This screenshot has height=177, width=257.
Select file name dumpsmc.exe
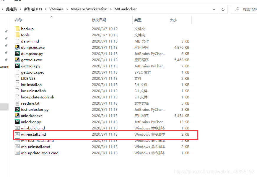[x=33, y=47]
